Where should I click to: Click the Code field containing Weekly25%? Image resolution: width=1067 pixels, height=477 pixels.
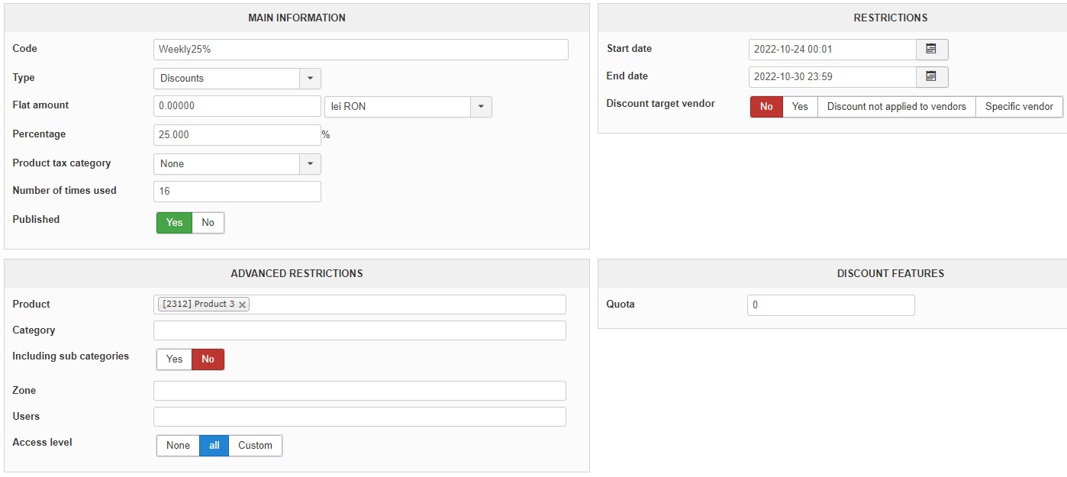coord(360,50)
